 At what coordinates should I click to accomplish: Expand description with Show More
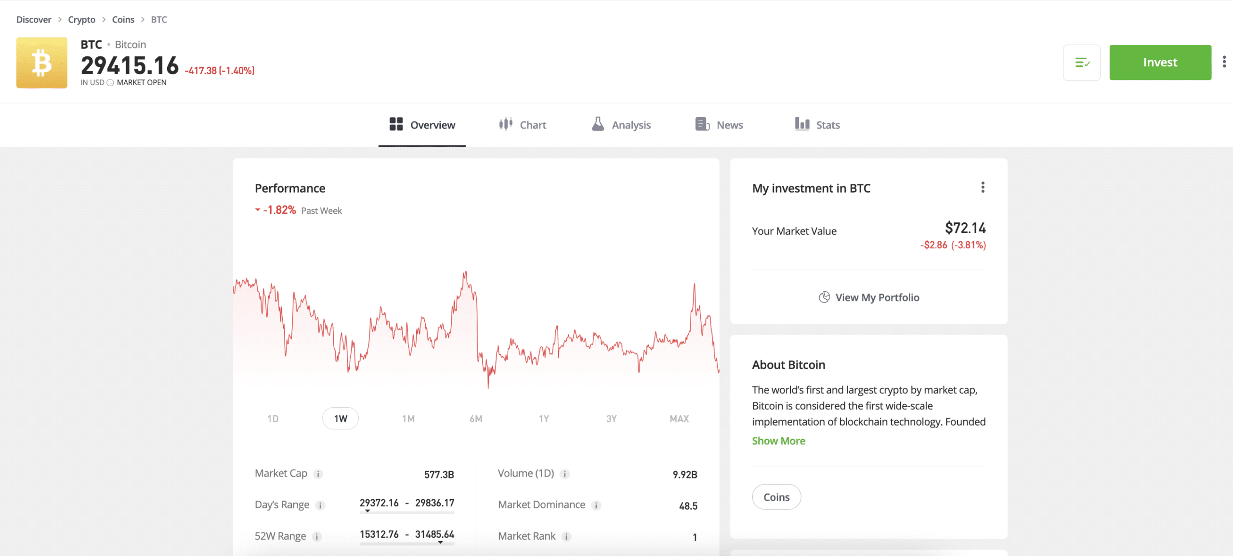[x=778, y=441]
